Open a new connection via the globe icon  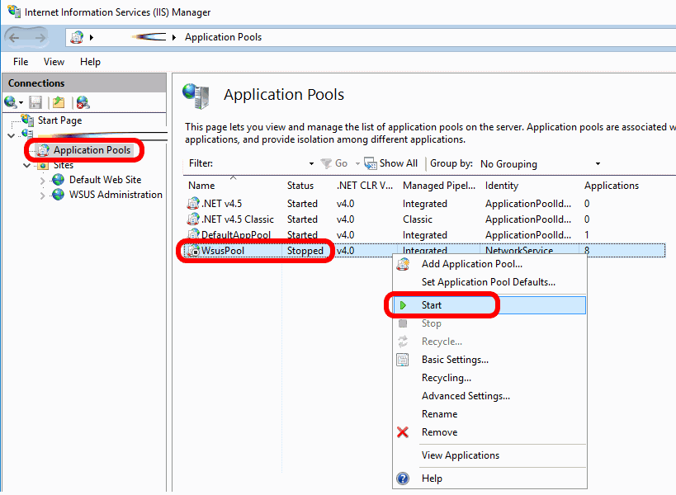11,101
